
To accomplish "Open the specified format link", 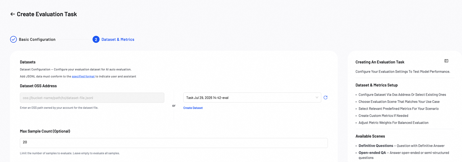I will [83, 76].
